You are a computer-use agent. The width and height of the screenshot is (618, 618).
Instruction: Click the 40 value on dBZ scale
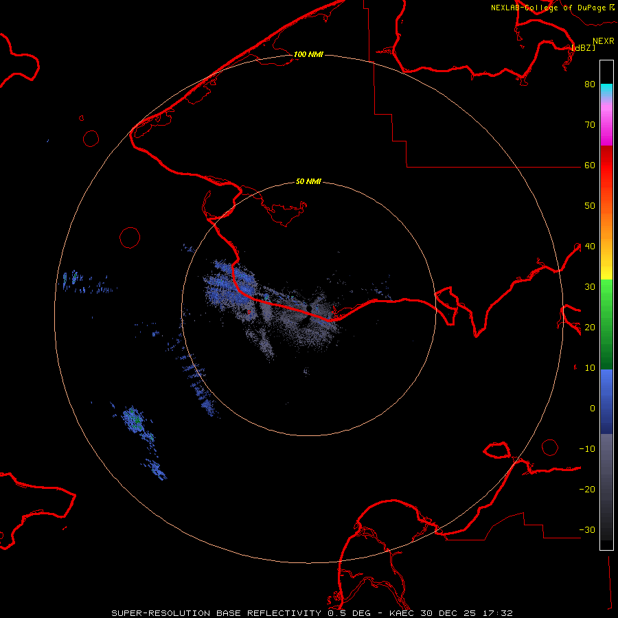[590, 247]
